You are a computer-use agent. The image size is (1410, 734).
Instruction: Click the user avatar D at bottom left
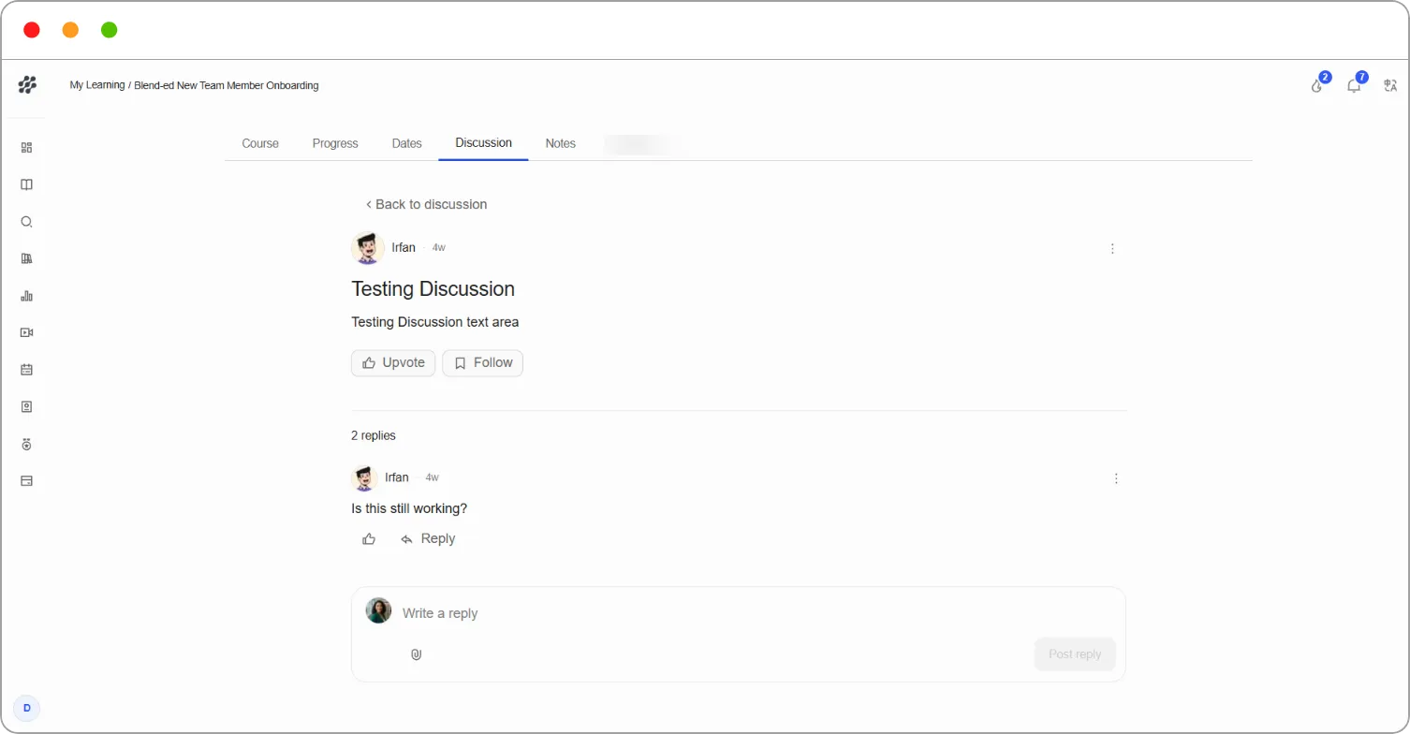(26, 708)
